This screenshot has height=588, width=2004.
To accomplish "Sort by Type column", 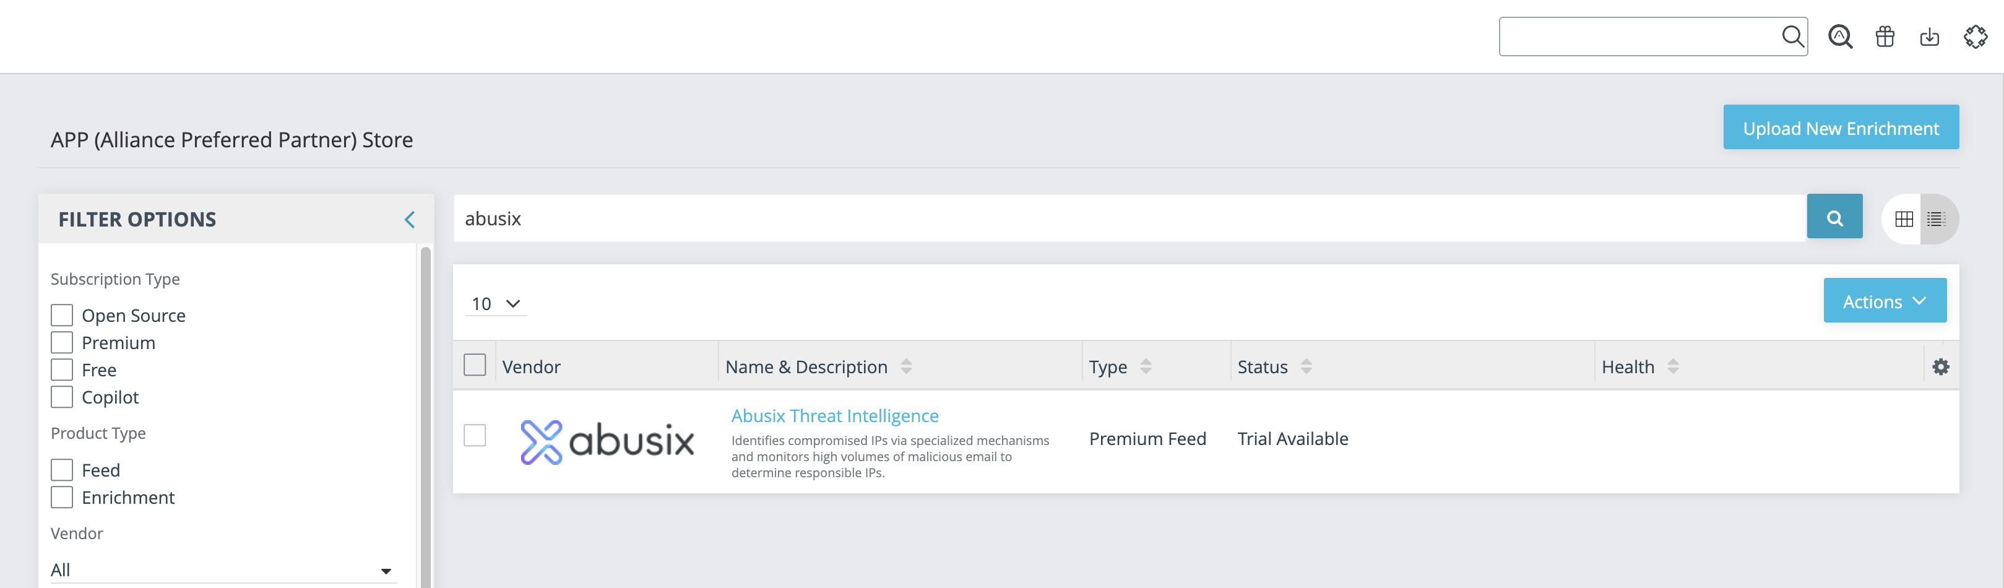I will tap(1146, 366).
